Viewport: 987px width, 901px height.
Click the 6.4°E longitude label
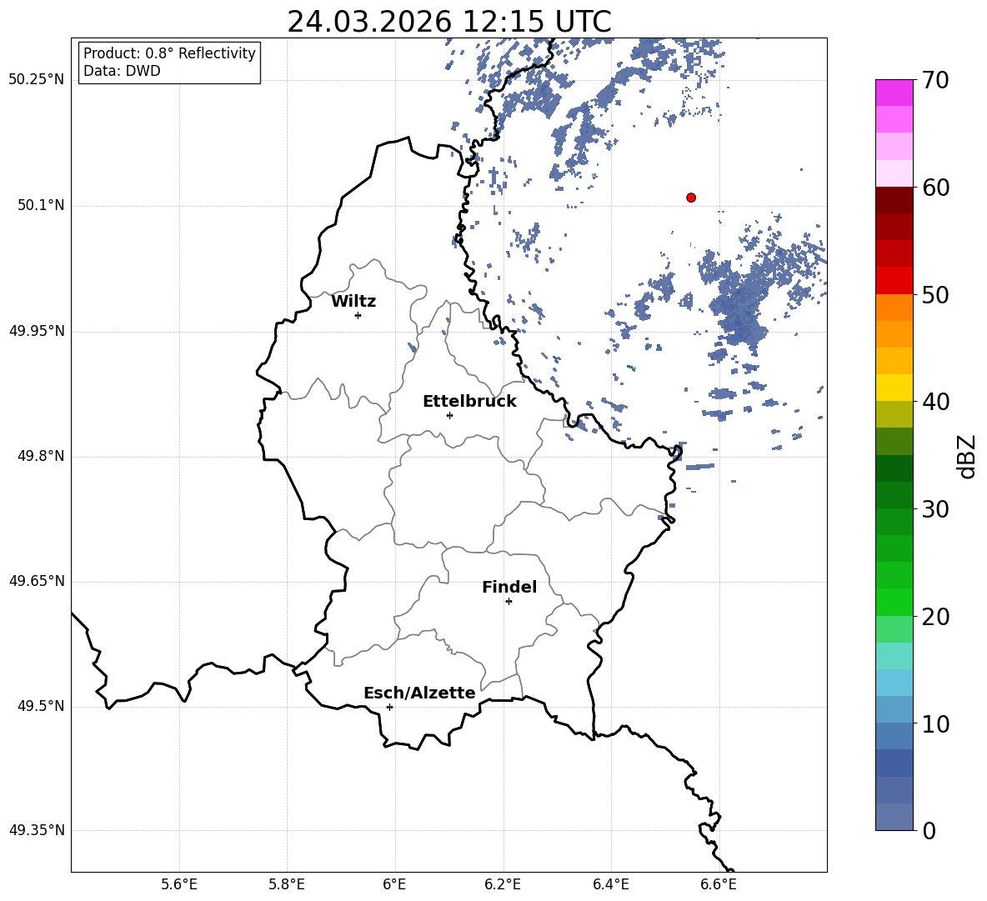click(610, 884)
